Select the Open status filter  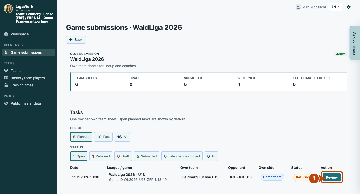(x=79, y=156)
